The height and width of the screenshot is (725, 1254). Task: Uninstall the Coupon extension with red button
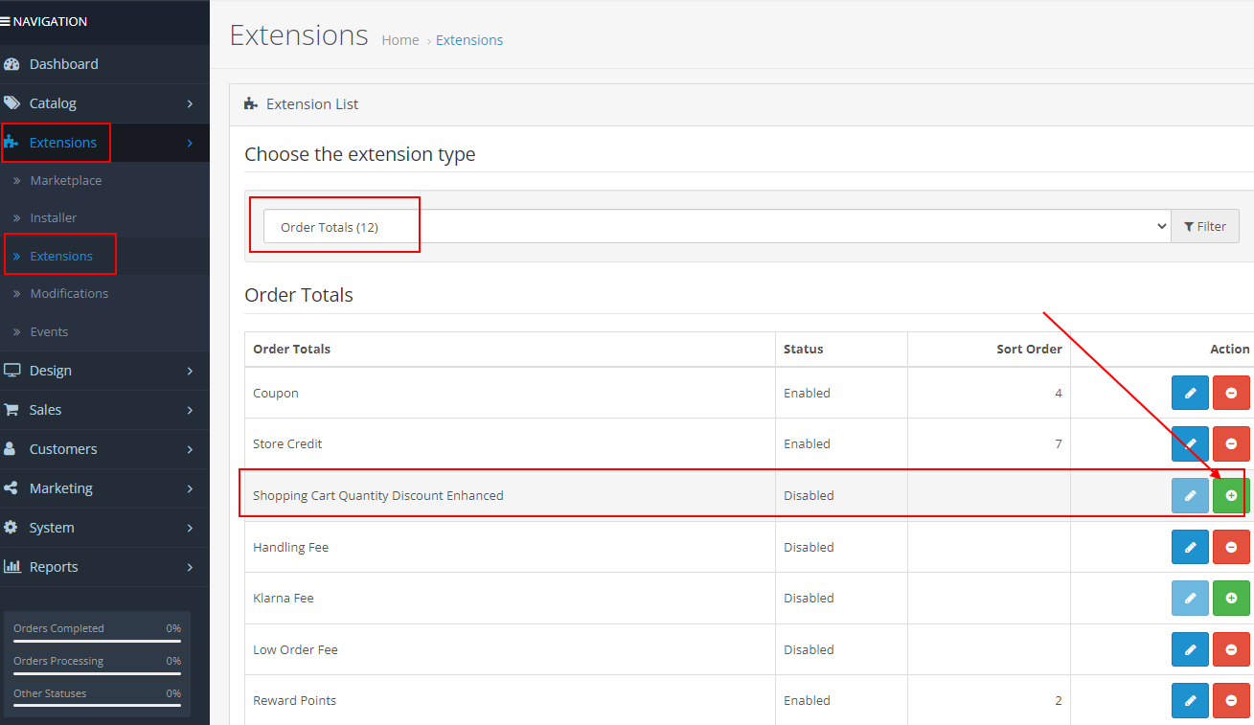1231,393
